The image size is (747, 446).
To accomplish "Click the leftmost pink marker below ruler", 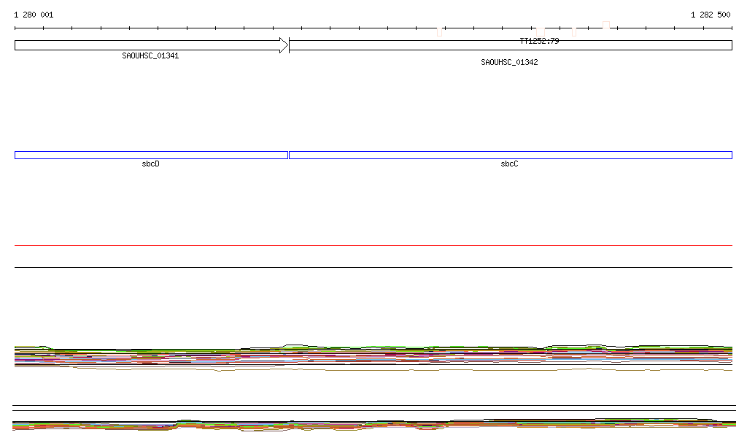I will click(x=439, y=32).
